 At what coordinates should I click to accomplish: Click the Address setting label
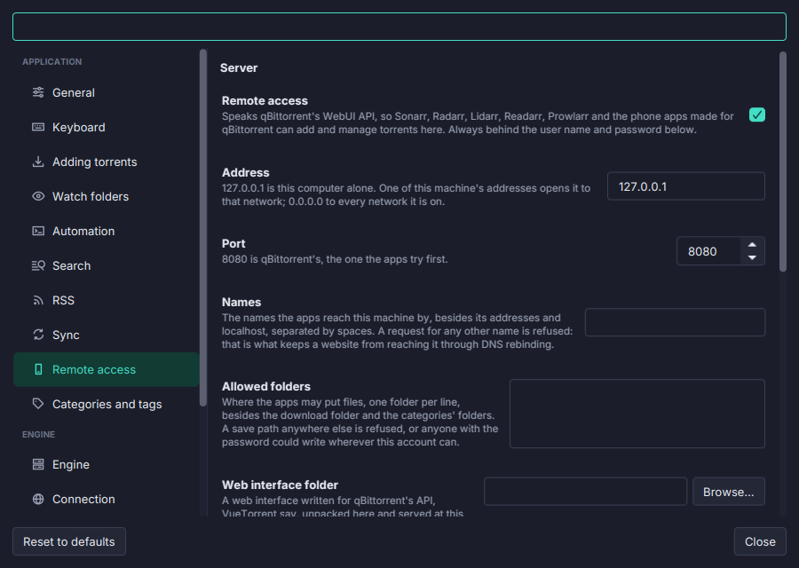tap(246, 172)
